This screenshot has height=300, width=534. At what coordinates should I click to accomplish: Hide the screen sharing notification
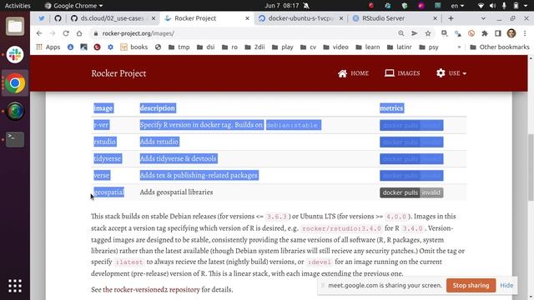(x=506, y=285)
